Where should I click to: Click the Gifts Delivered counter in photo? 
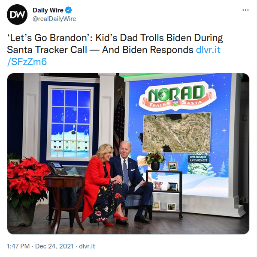click(x=198, y=159)
